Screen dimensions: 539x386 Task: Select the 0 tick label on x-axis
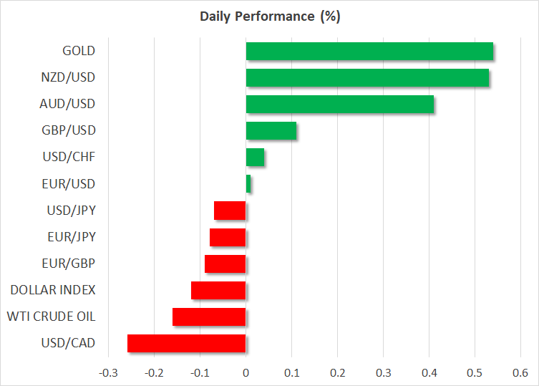pyautogui.click(x=246, y=373)
